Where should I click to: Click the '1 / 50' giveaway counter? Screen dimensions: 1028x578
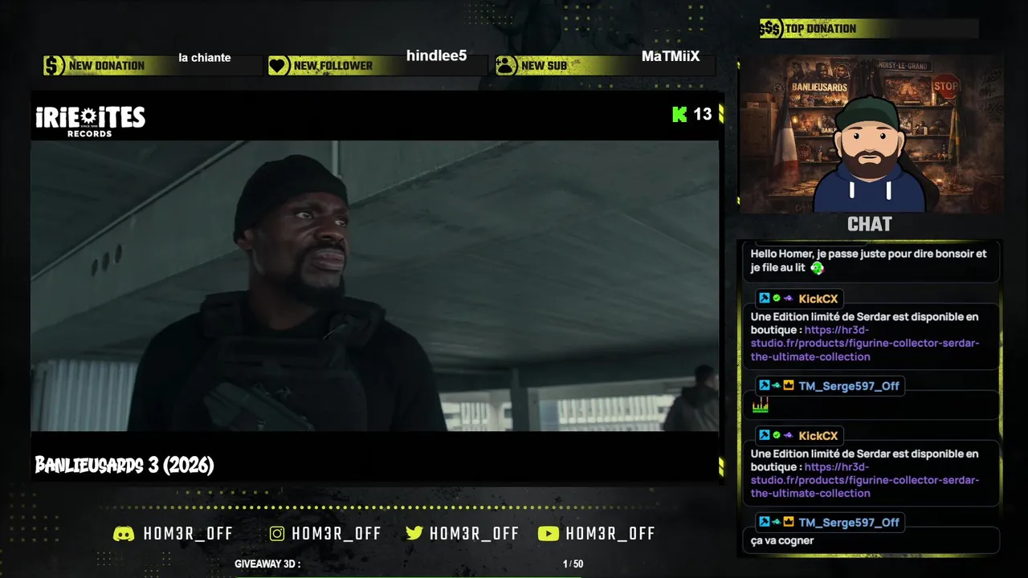coord(573,564)
